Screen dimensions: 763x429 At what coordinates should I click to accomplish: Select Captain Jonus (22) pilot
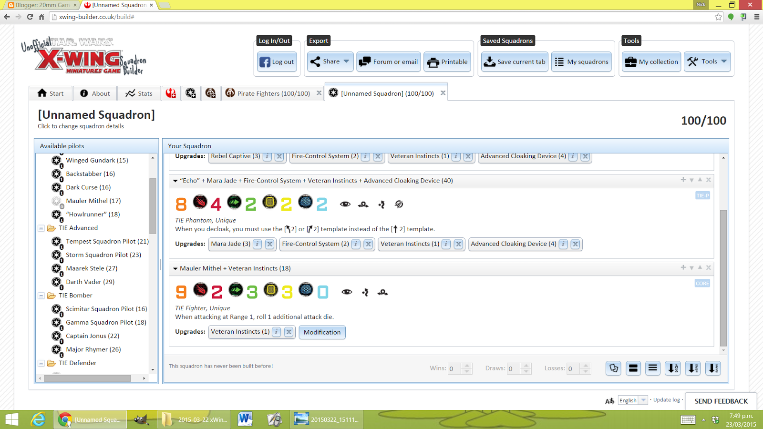point(93,336)
